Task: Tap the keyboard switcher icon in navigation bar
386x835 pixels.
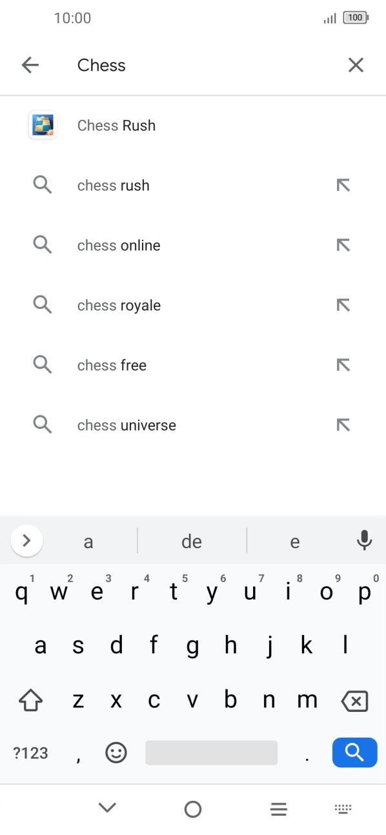Action: pos(343,808)
